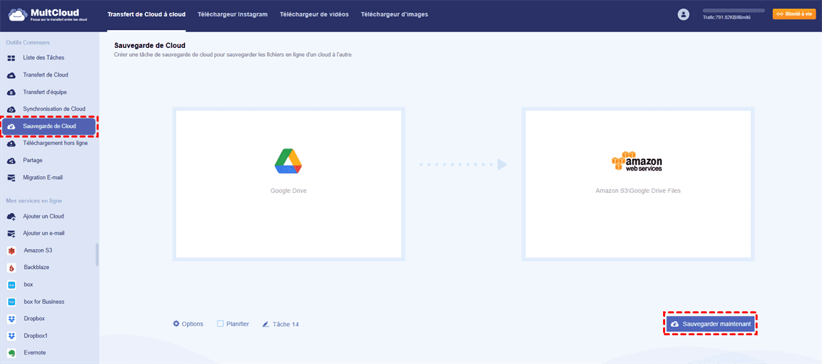This screenshot has height=364, width=822.
Task: Open the Téléchargeur d'images tab
Action: (x=395, y=14)
